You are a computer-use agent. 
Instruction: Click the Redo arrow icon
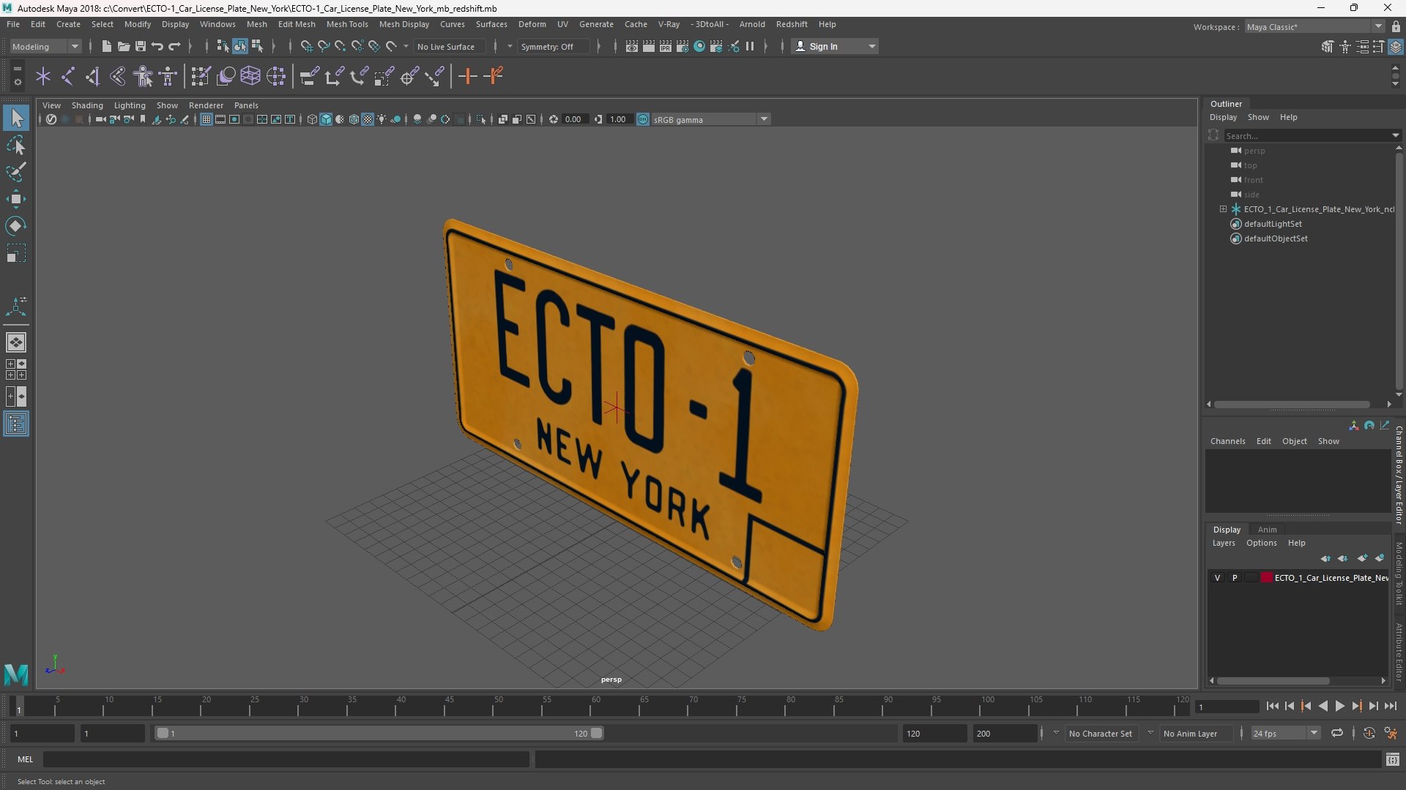[174, 46]
